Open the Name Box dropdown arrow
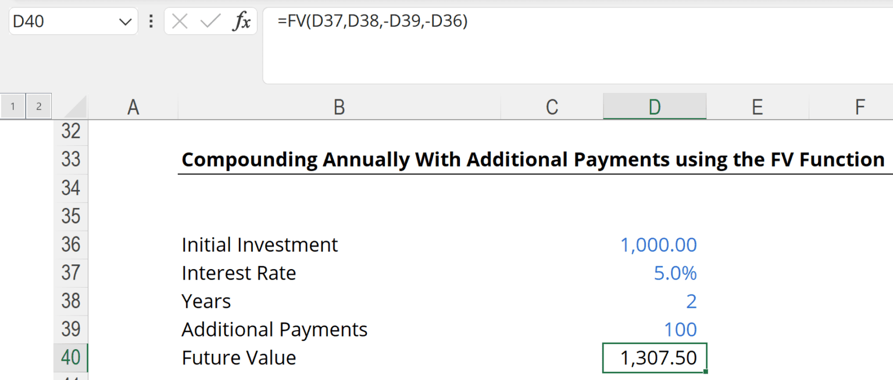 click(125, 21)
